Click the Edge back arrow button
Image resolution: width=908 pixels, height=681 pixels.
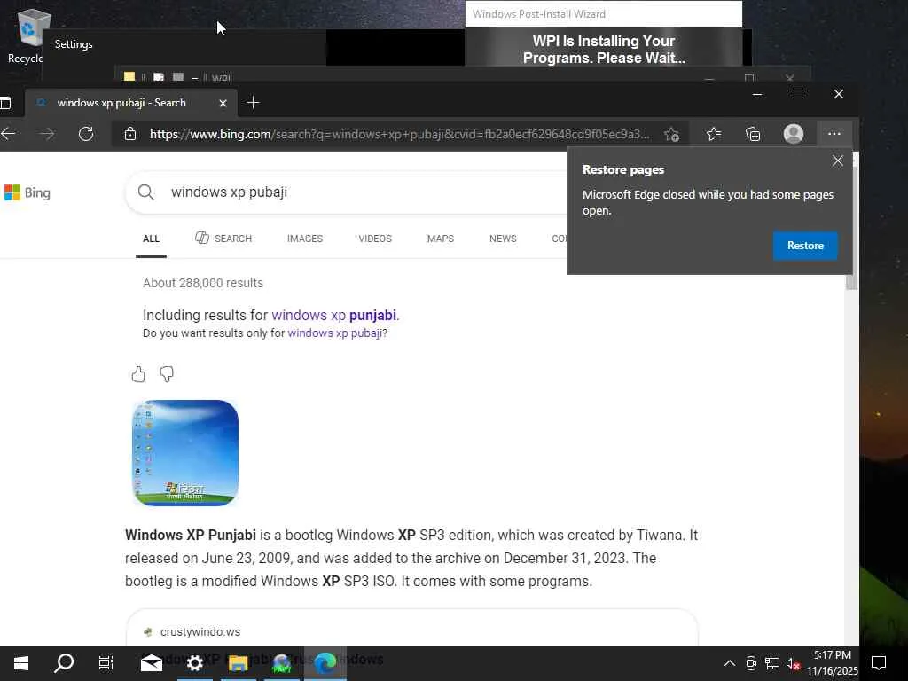pos(8,134)
